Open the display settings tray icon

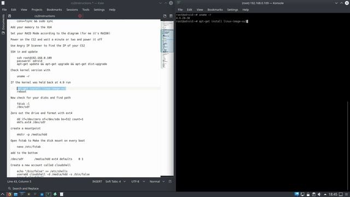coord(302,194)
